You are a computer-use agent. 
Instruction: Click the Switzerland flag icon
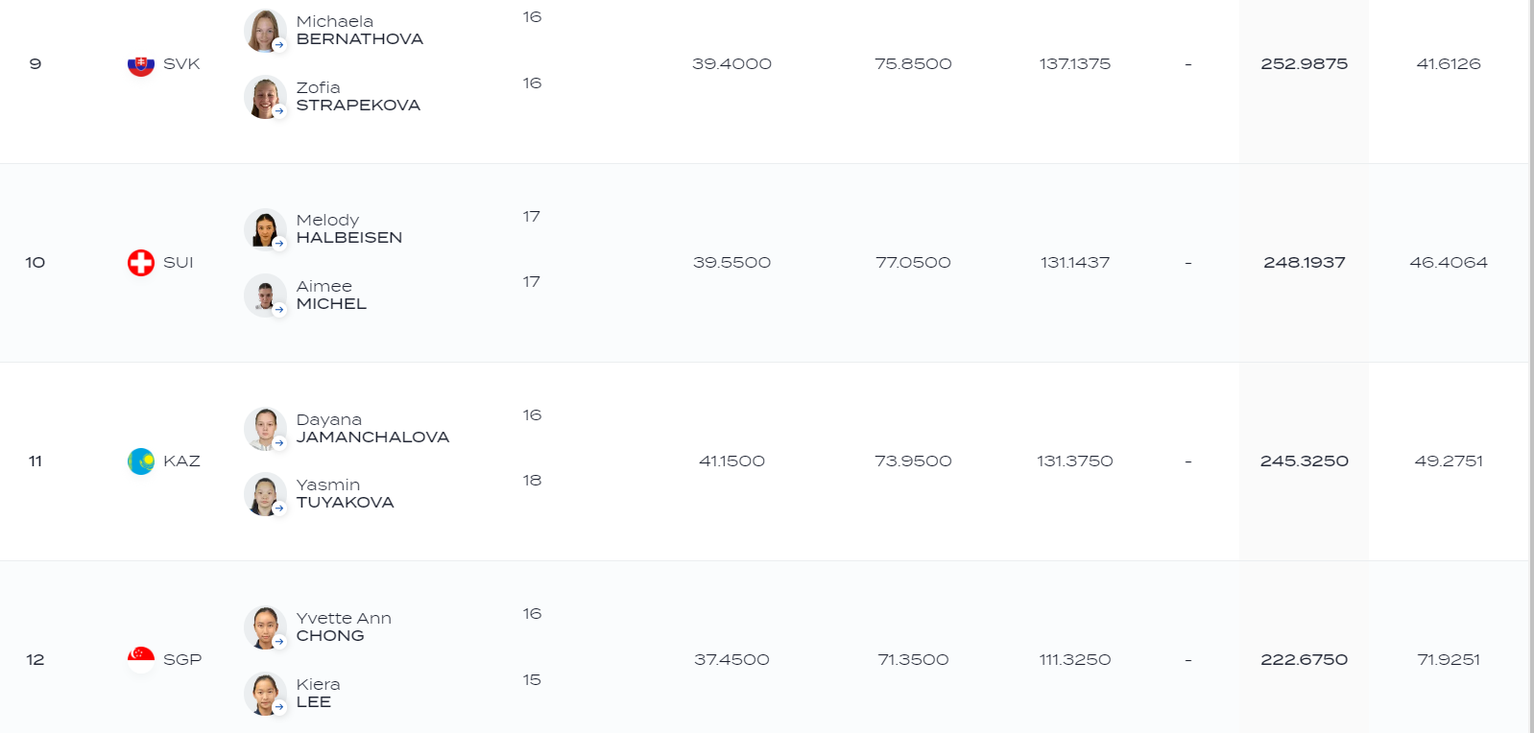[x=141, y=262]
